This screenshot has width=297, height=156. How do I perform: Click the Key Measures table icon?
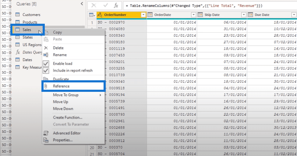tap(17, 67)
